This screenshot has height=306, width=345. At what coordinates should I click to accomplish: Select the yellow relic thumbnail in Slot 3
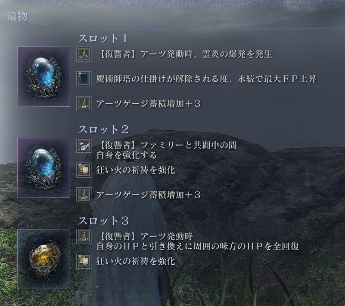(x=44, y=259)
